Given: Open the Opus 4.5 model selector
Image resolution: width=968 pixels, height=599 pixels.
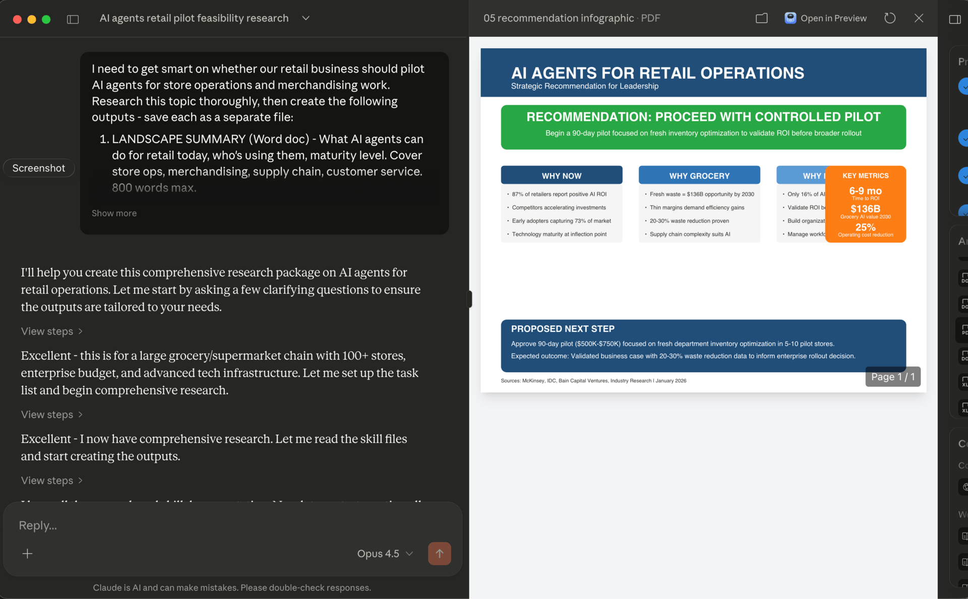Looking at the screenshot, I should point(385,554).
